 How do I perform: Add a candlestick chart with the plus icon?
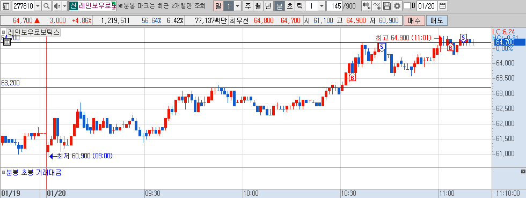[x=367, y=6]
